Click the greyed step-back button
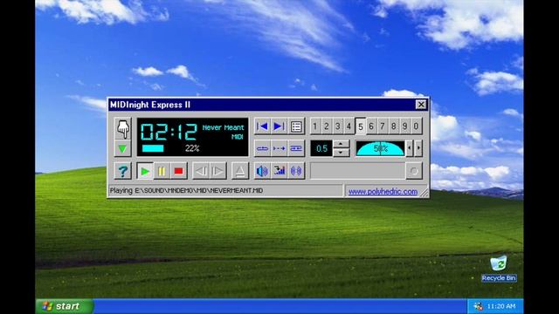 [x=201, y=171]
